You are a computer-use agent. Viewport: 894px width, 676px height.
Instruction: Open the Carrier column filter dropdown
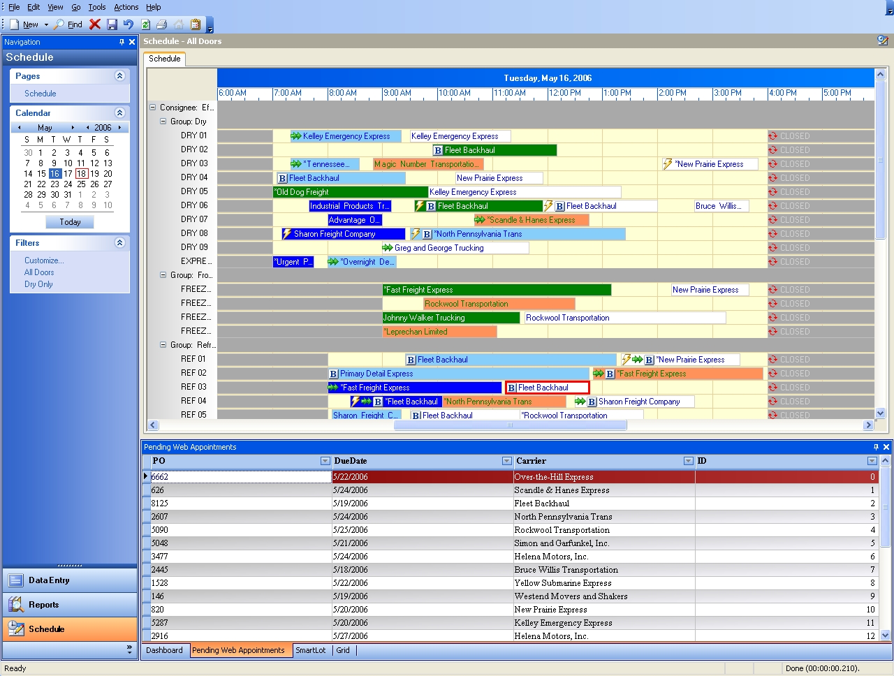(688, 461)
